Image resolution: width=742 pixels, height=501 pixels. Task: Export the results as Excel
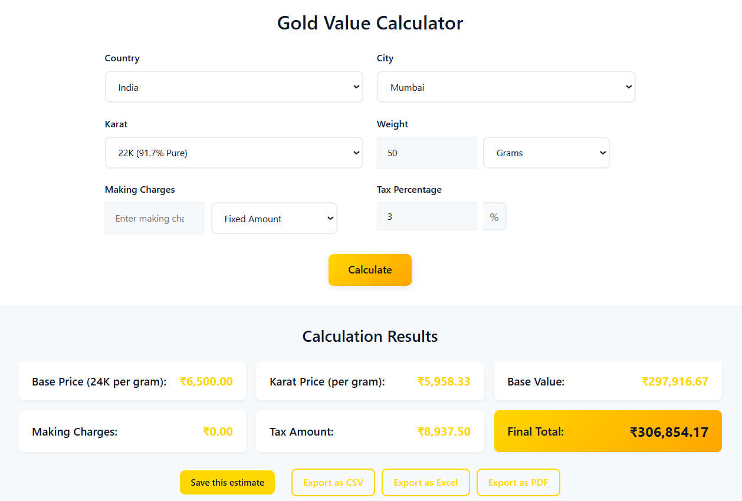click(425, 482)
